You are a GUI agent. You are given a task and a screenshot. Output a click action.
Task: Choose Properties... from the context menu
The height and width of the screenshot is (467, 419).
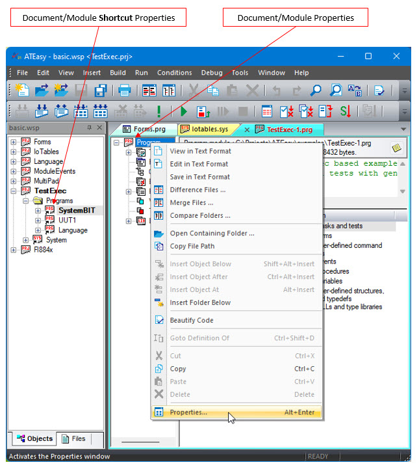tap(188, 412)
